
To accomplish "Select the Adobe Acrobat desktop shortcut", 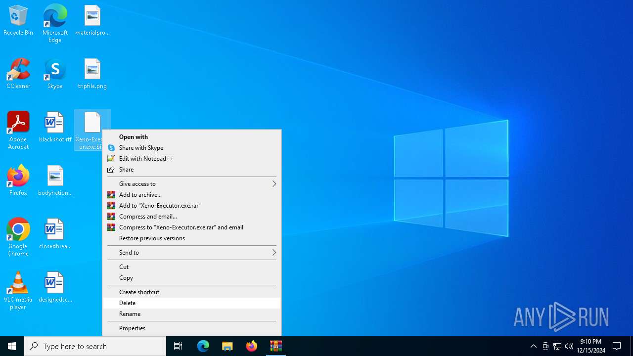I will pos(18,131).
